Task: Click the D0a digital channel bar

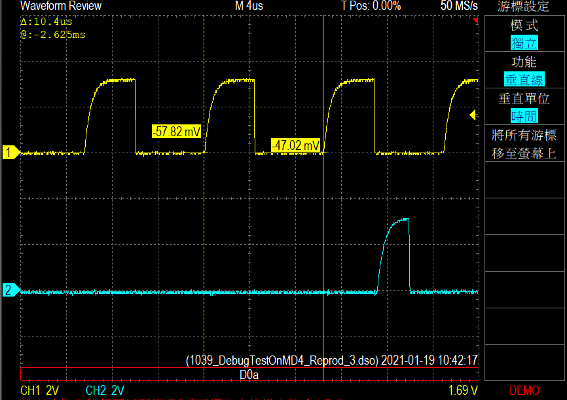Action: 249,374
